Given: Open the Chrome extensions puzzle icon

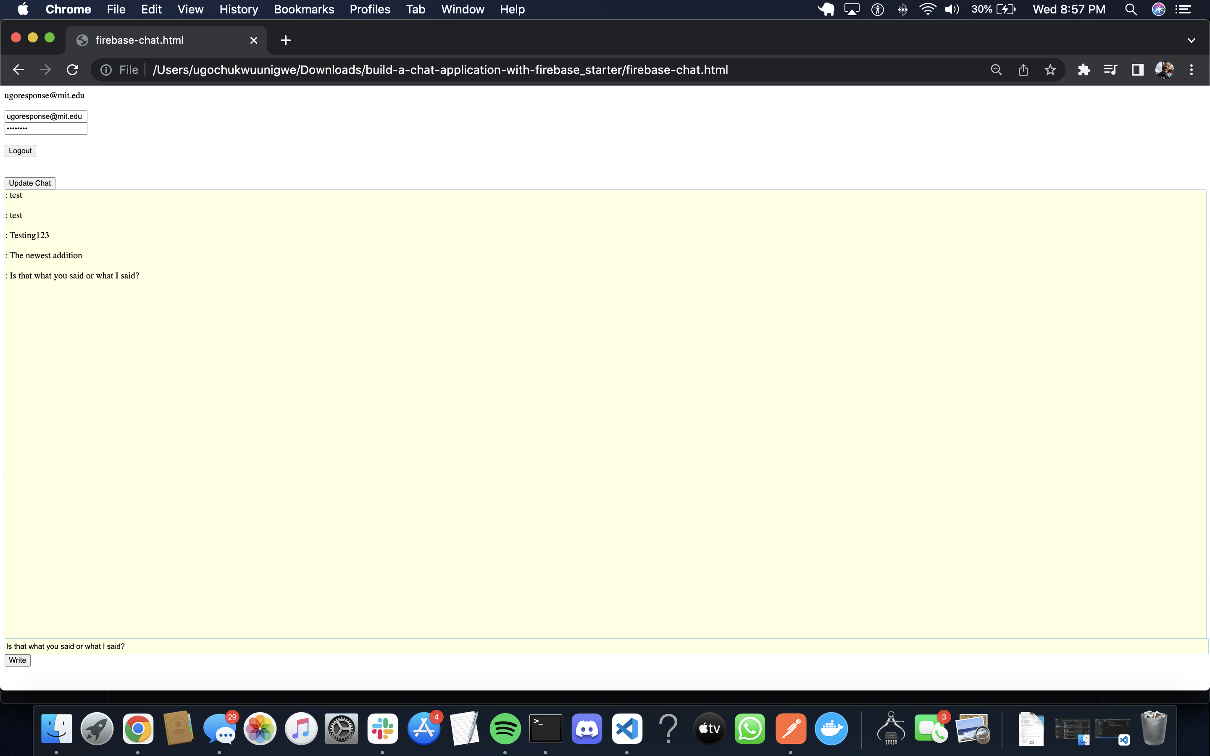Looking at the screenshot, I should tap(1084, 69).
